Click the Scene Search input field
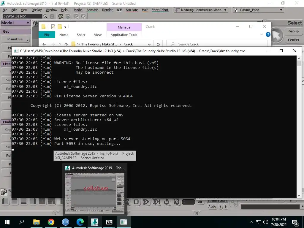The image size is (304, 228). (x=23, y=16)
